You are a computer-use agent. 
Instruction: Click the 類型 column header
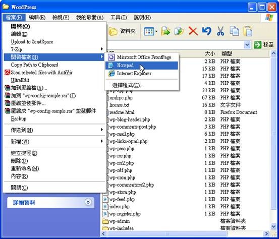tap(227, 53)
